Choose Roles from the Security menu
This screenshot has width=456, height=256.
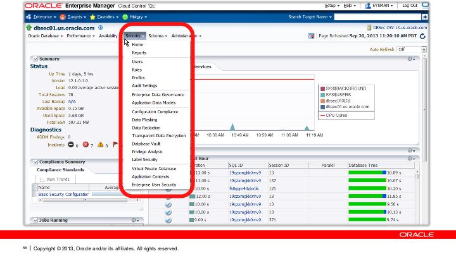coord(137,70)
